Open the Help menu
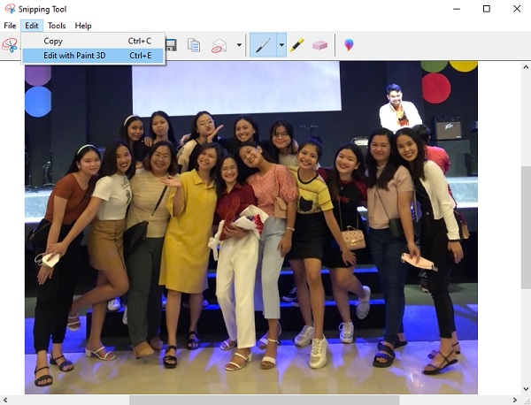 (x=83, y=26)
